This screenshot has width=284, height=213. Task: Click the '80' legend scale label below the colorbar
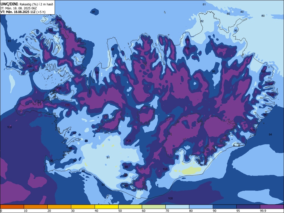191,211
